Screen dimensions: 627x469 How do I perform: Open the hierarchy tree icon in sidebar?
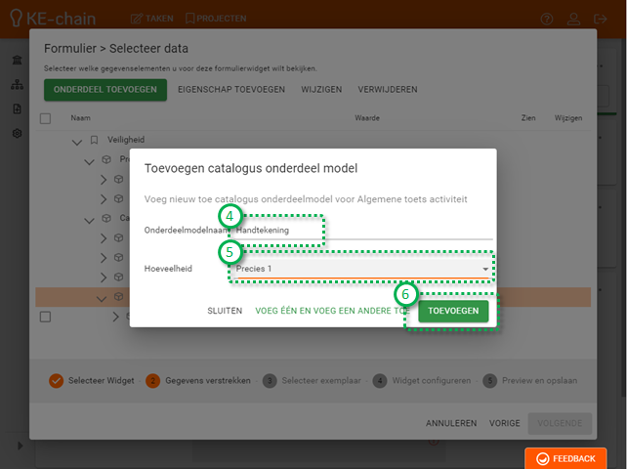click(17, 85)
